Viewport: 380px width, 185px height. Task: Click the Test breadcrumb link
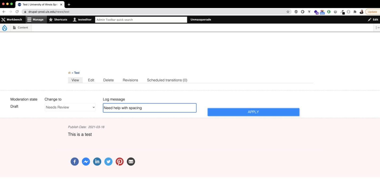click(x=77, y=73)
